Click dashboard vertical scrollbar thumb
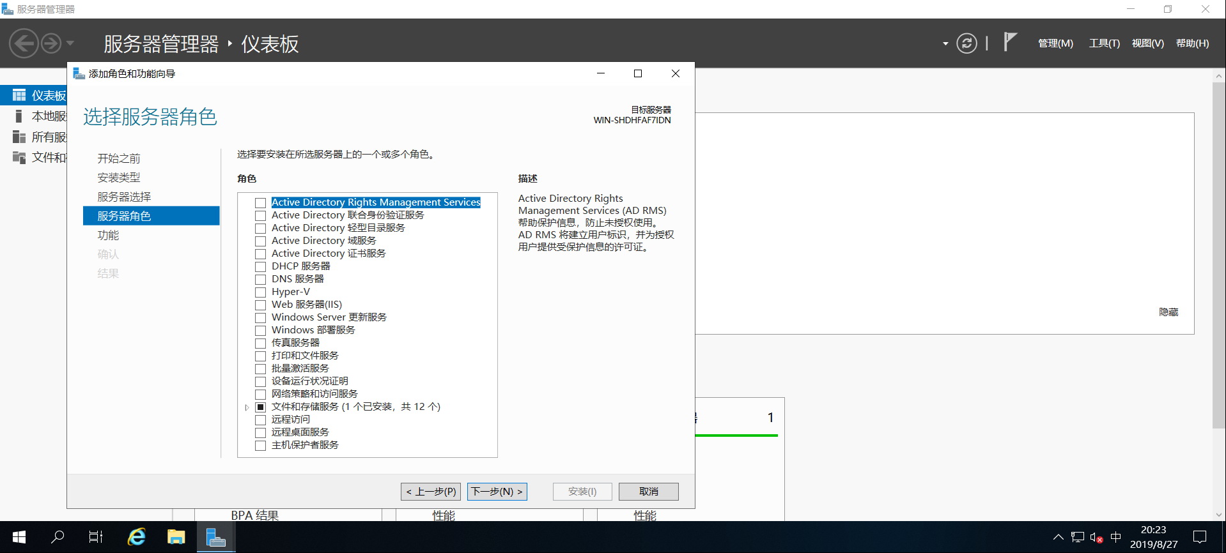1226x553 pixels. [1218, 255]
